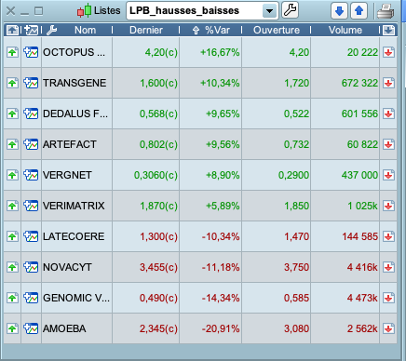This screenshot has height=361, width=406.
Task: Click the 1 025k volume value
Action: click(362, 206)
